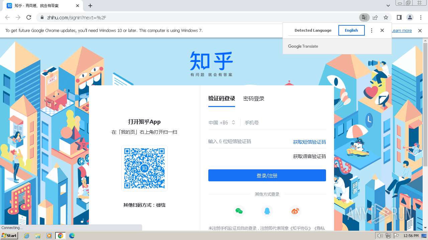Close the Google Translate popup
The width and height of the screenshot is (428, 240).
[382, 30]
